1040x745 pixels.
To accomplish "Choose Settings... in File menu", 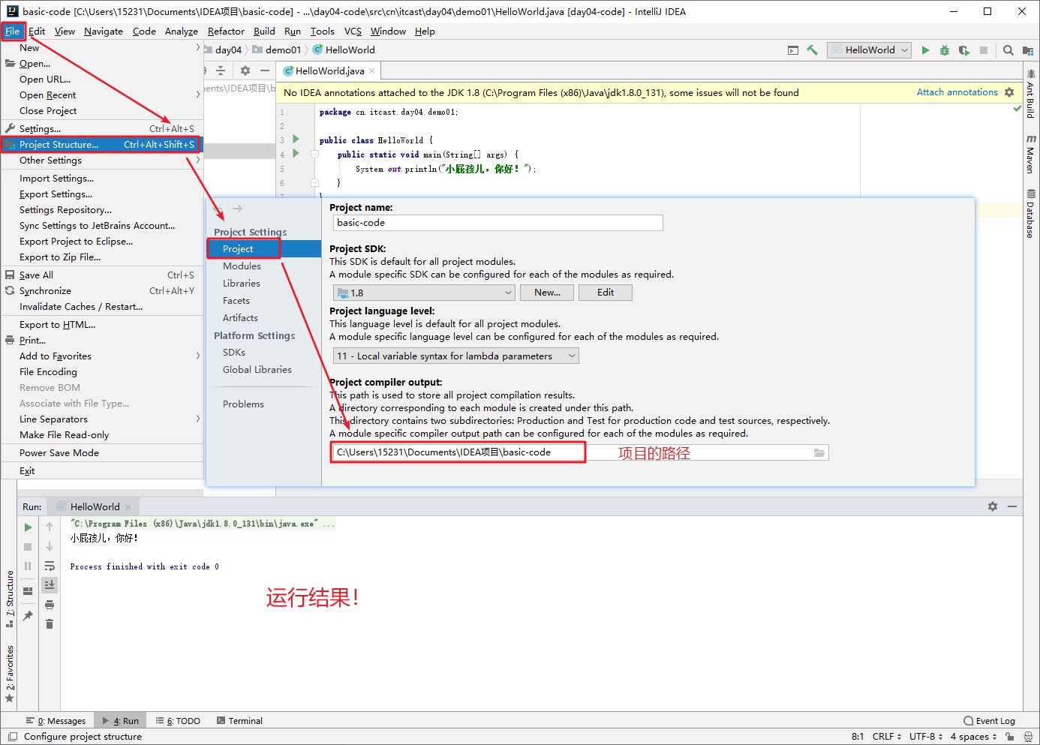I will point(102,129).
